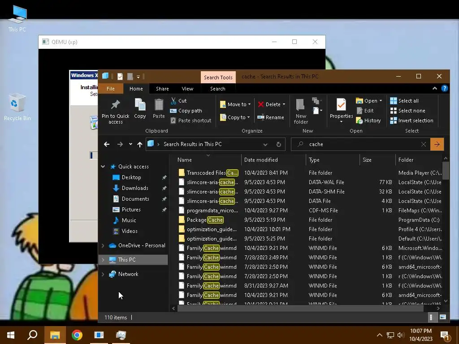The height and width of the screenshot is (344, 459).
Task: Expand the address bar history dropdown
Action: pyautogui.click(x=265, y=145)
